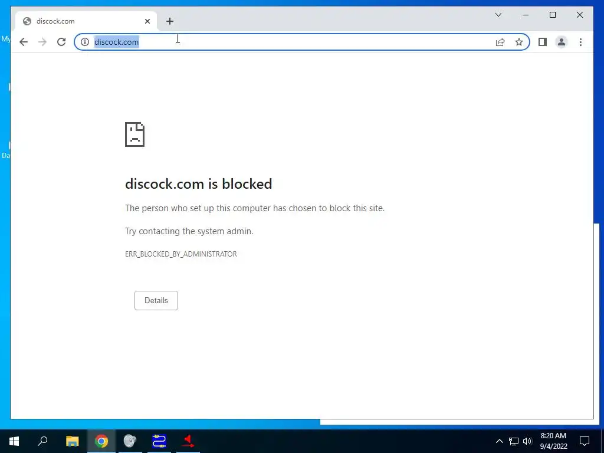This screenshot has height=453, width=604.
Task: Open Windows taskbar search
Action: 42,441
